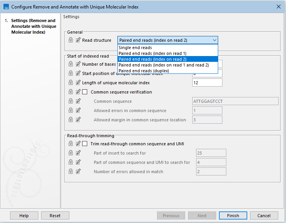Enable Trim read-through common sequence and UMI checkbox

[x=84, y=144]
